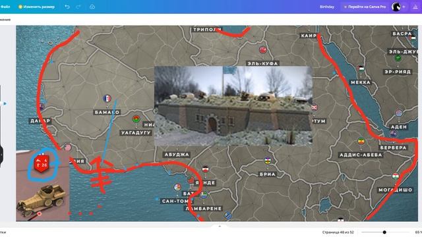Screen dimensions: 422x237
Task: Click the French flag marker above БАМАКО
Action: pos(107,99)
